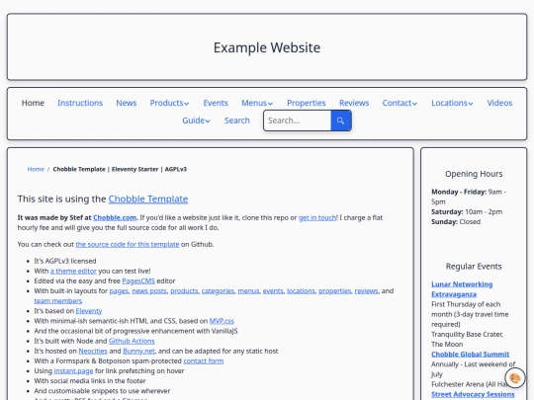Open the instant.page link
The width and height of the screenshot is (534, 400).
point(73,370)
